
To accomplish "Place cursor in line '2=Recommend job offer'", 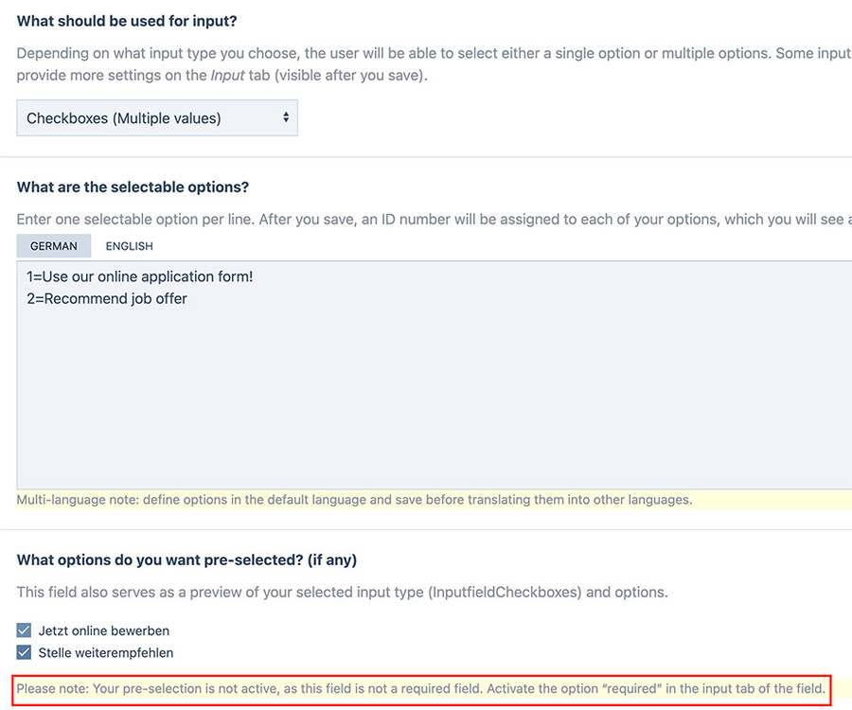I will pyautogui.click(x=107, y=299).
